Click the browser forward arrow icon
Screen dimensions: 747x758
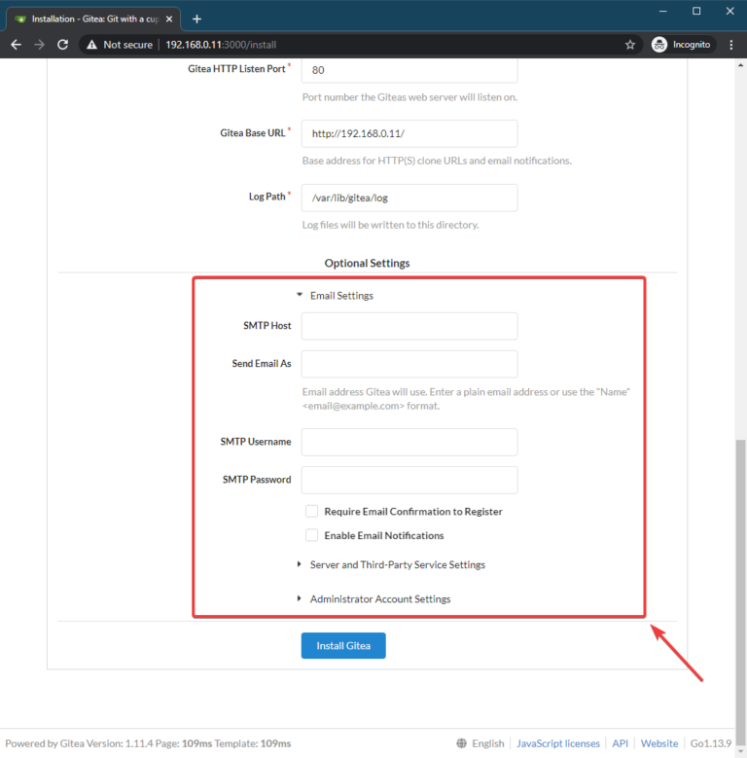click(x=39, y=45)
